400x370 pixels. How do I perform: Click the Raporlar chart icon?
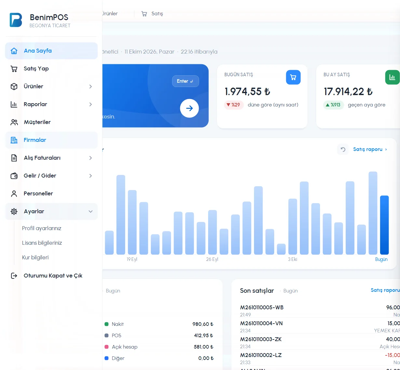pyautogui.click(x=14, y=105)
